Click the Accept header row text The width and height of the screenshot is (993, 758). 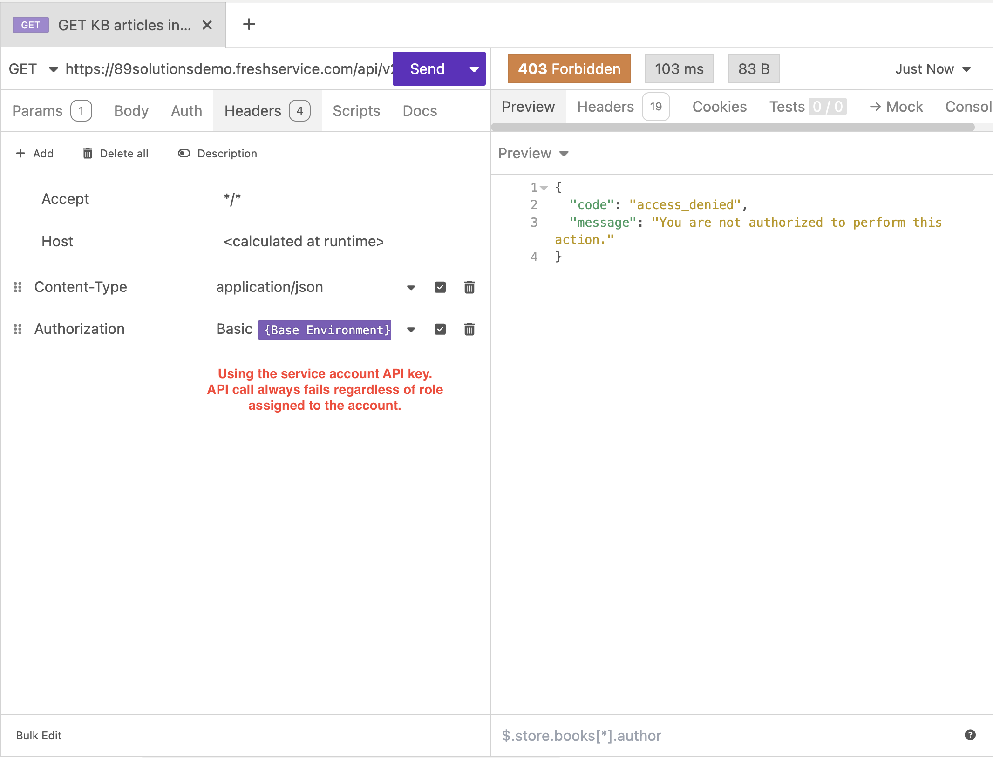65,199
